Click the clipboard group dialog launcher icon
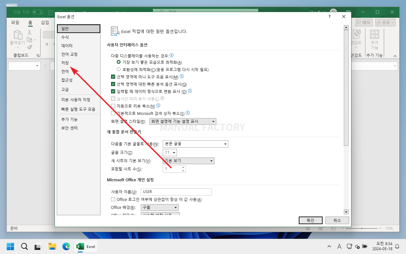Screen dimensions: 406x254 (x=38, y=56)
